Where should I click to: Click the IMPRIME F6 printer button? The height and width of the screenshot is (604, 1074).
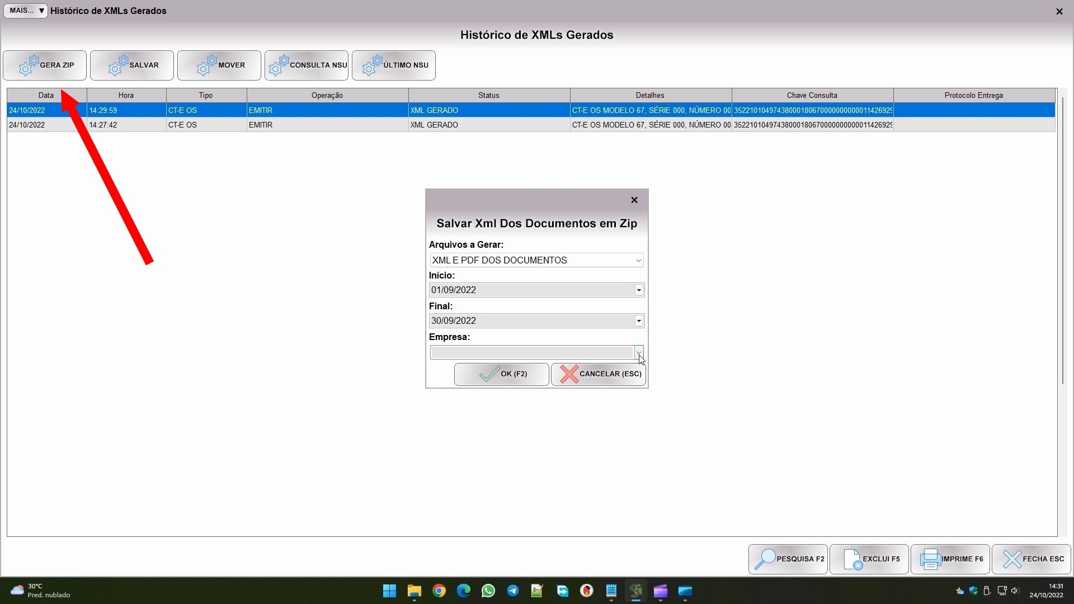tap(950, 559)
